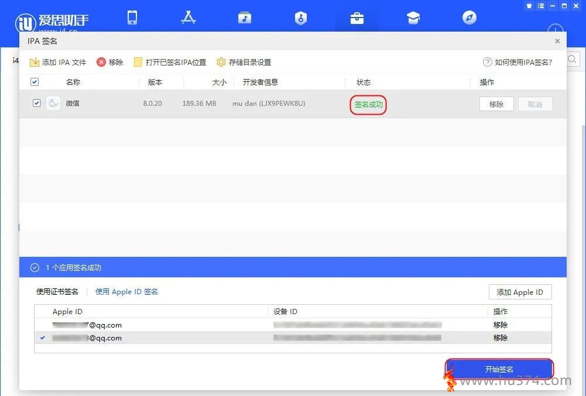
Task: Click 1 个应用签名成功 status message
Action: [x=74, y=267]
